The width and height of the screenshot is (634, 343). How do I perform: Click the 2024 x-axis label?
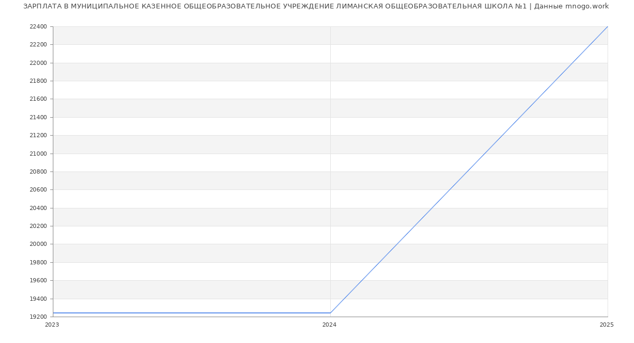click(329, 325)
